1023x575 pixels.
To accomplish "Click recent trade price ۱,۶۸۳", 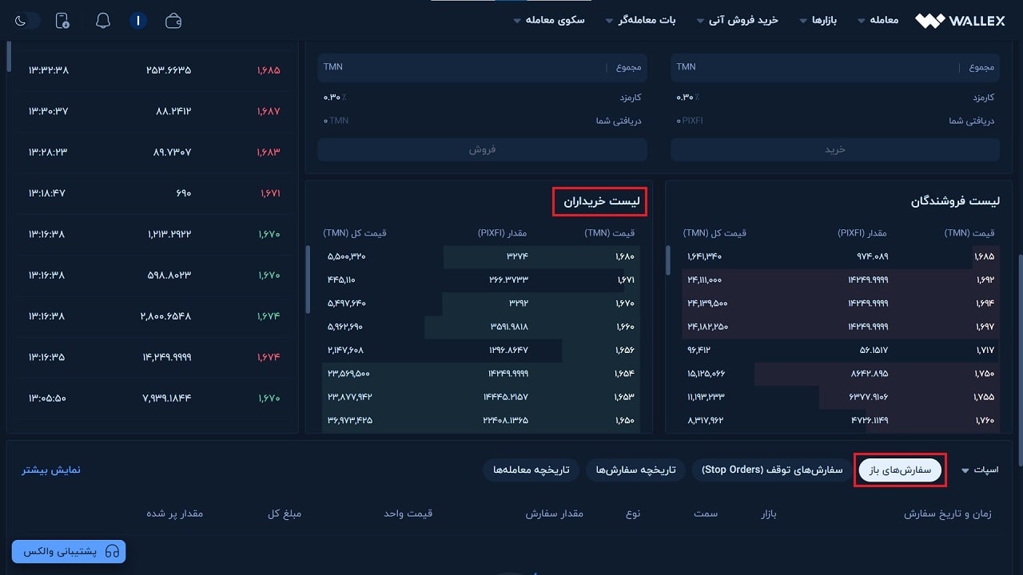I will (269, 152).
